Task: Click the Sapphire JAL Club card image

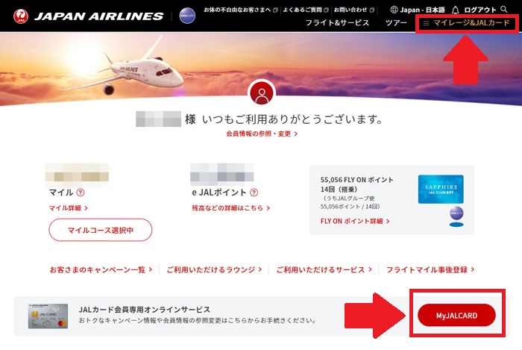Action: [441, 189]
